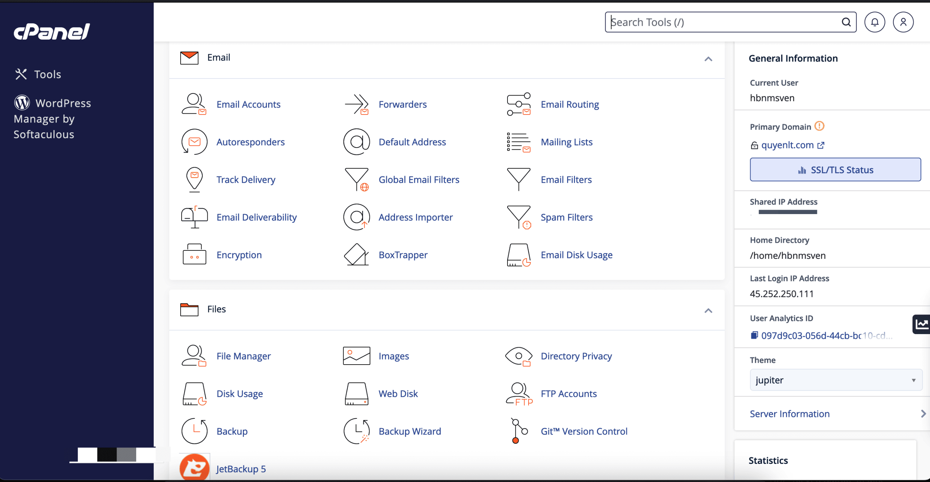The height and width of the screenshot is (482, 930).
Task: Open the JetBackup 5 icon
Action: (x=194, y=467)
